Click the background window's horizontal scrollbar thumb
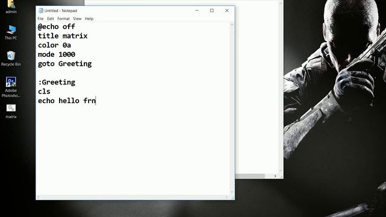 [250, 176]
